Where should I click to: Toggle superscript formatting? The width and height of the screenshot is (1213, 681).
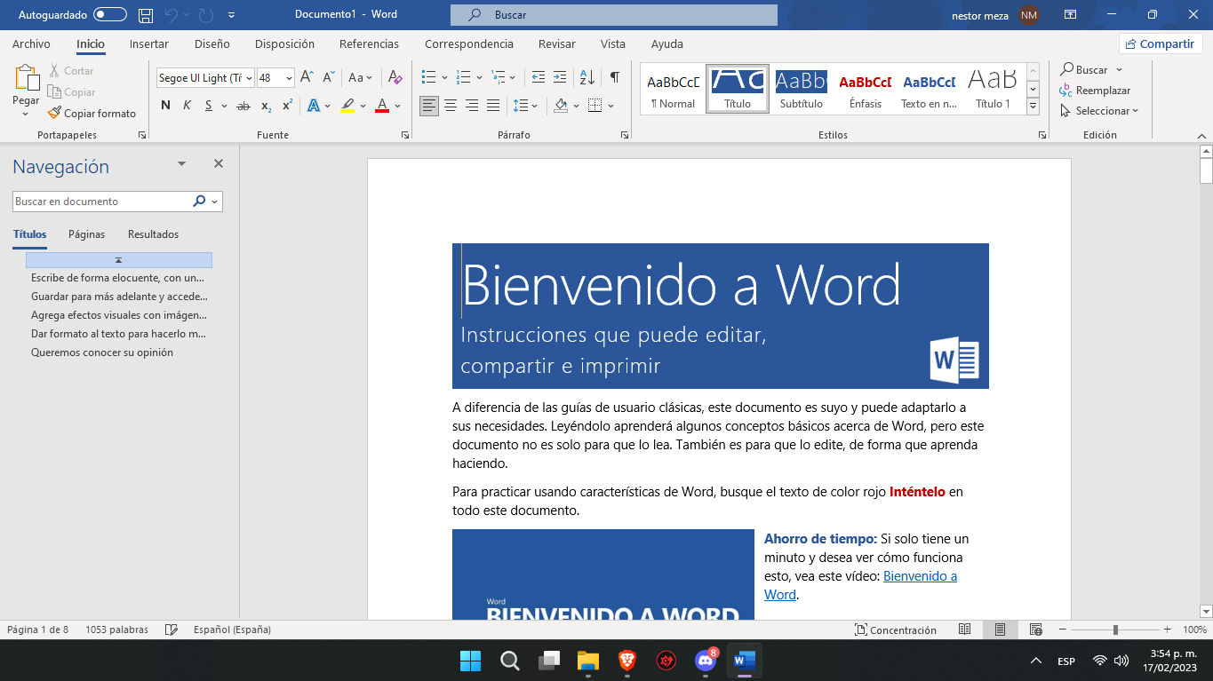point(287,106)
